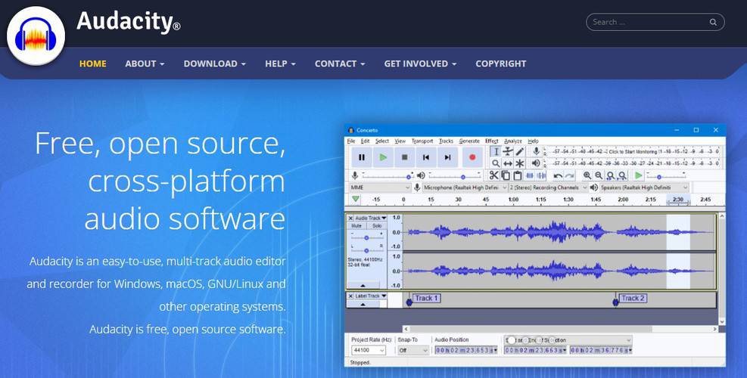Click the Zoom In icon
The height and width of the screenshot is (378, 747).
587,175
